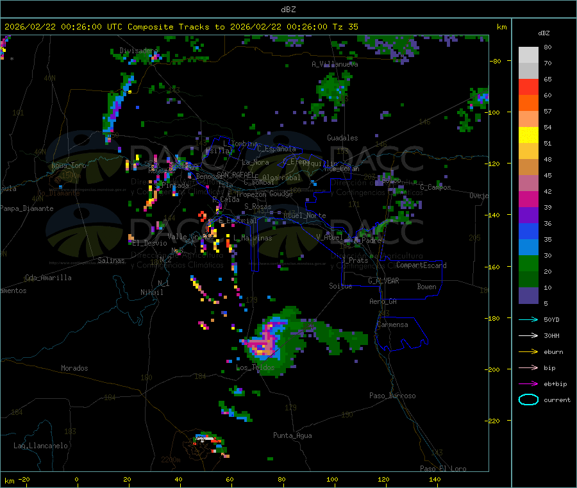Image resolution: width=577 pixels, height=488 pixels.
Task: Select the purple 36-39 dBZ swatch
Action: point(528,215)
